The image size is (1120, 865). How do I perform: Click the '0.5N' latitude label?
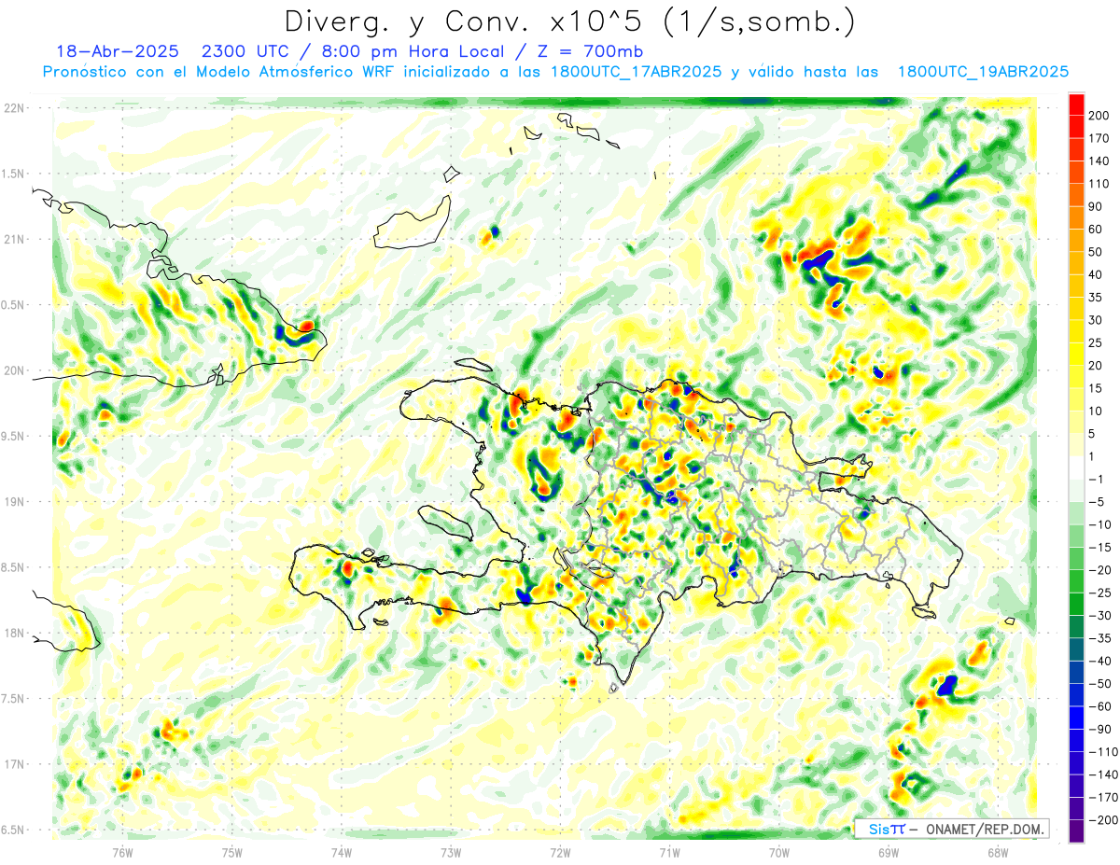(14, 305)
